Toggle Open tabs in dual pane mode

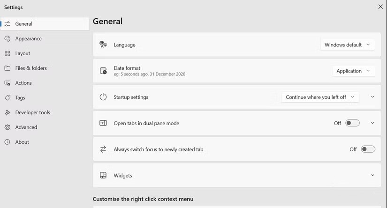point(352,123)
